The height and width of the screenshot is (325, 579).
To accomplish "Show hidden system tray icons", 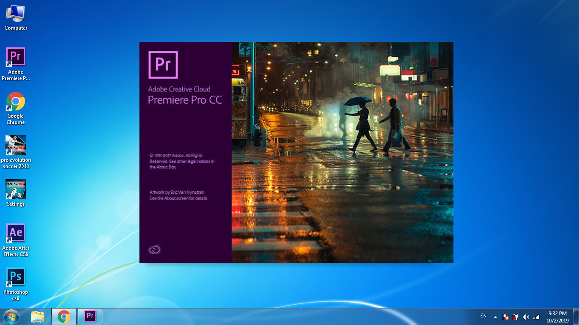I will pyautogui.click(x=495, y=317).
